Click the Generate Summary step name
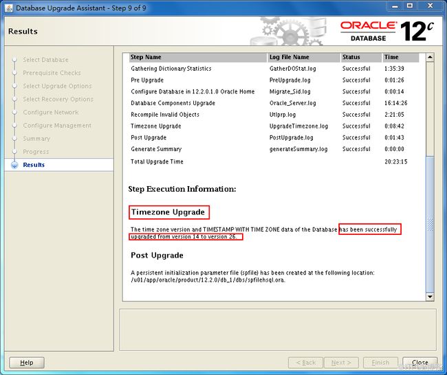Image resolution: width=447 pixels, height=375 pixels. pyautogui.click(x=156, y=149)
